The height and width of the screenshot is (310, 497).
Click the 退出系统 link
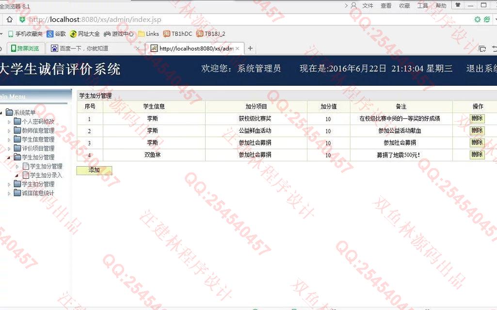[x=481, y=69]
